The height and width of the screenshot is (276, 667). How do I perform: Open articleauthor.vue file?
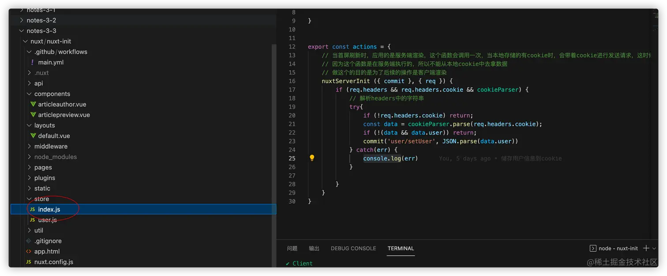pos(62,104)
